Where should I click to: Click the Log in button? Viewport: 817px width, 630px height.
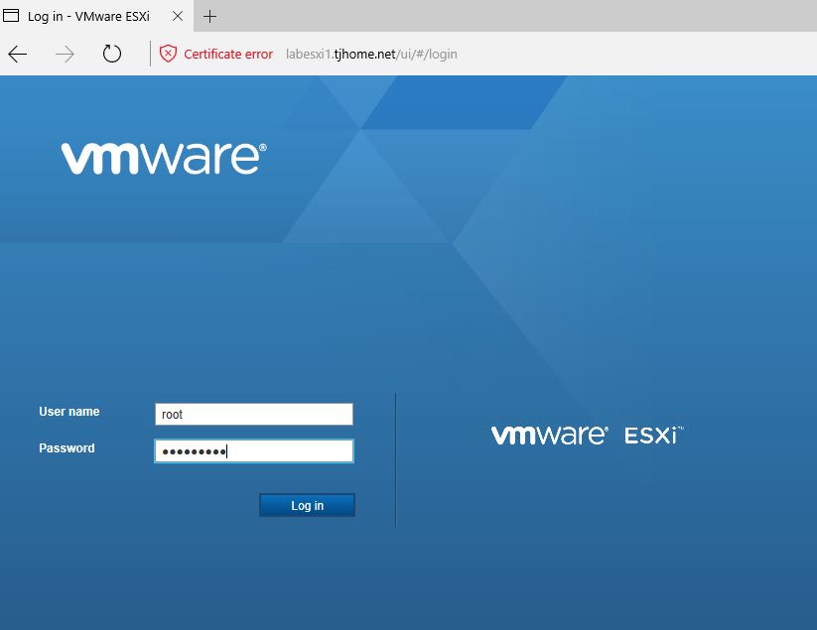308,505
